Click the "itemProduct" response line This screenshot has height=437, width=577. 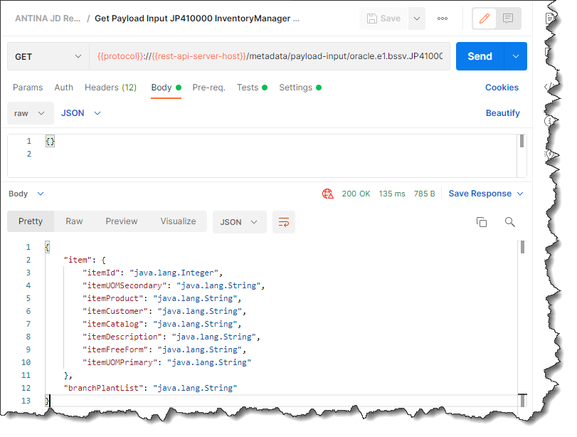(x=162, y=299)
